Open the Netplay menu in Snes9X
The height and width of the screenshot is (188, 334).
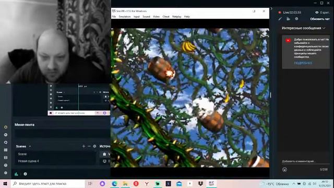pyautogui.click(x=177, y=17)
